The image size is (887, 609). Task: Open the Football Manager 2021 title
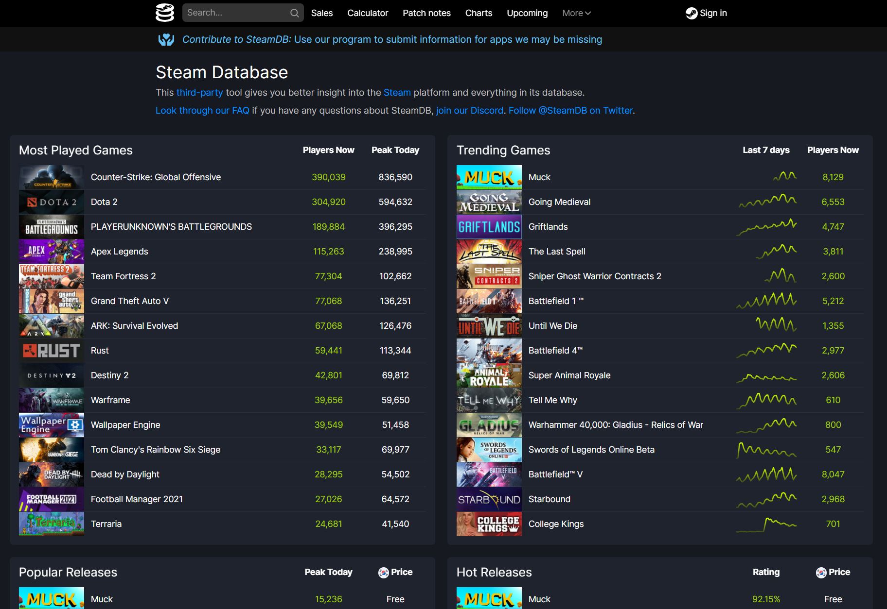click(137, 499)
